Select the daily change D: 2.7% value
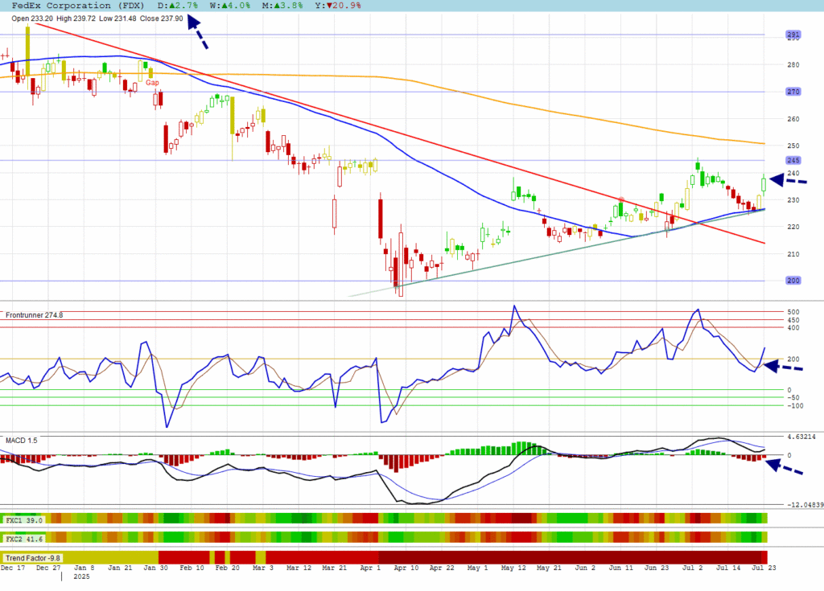The height and width of the screenshot is (591, 824). click(x=178, y=6)
